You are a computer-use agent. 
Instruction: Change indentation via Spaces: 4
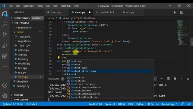click(110, 104)
